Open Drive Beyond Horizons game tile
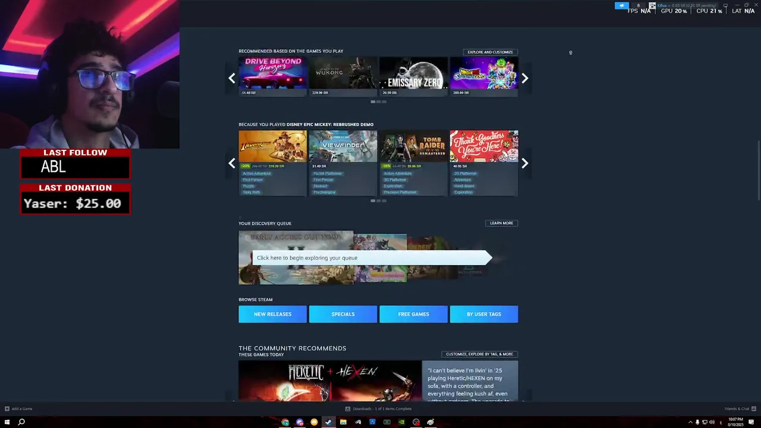This screenshot has width=761, height=428. click(x=273, y=76)
